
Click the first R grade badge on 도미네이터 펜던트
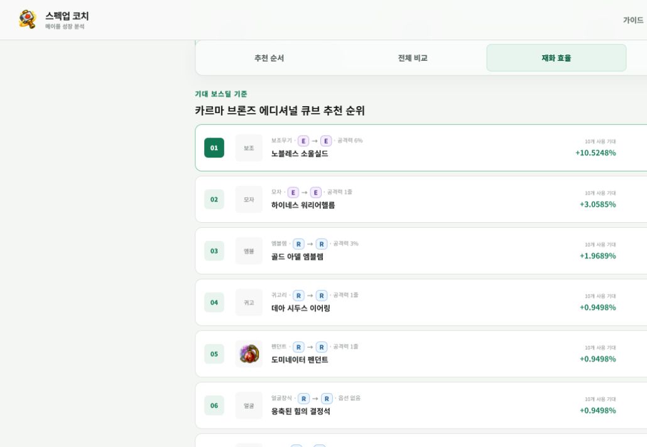(x=298, y=347)
